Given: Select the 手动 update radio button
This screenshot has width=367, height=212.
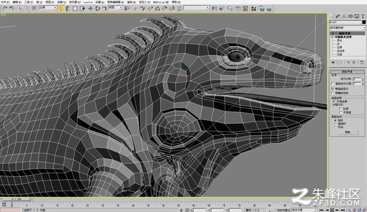Looking at the screenshot, I should coord(335,127).
